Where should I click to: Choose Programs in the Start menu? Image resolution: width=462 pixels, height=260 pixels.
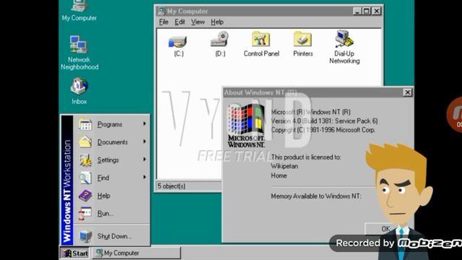(x=112, y=124)
